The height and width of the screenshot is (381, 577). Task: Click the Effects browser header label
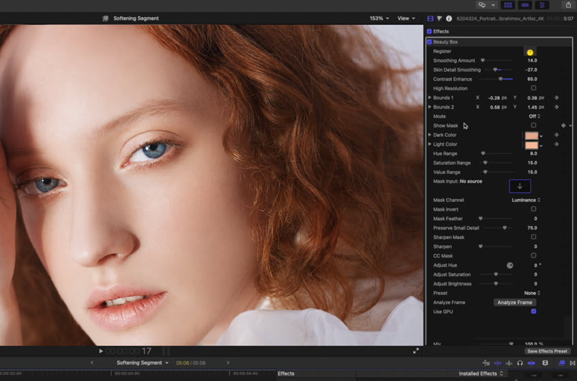[286, 374]
